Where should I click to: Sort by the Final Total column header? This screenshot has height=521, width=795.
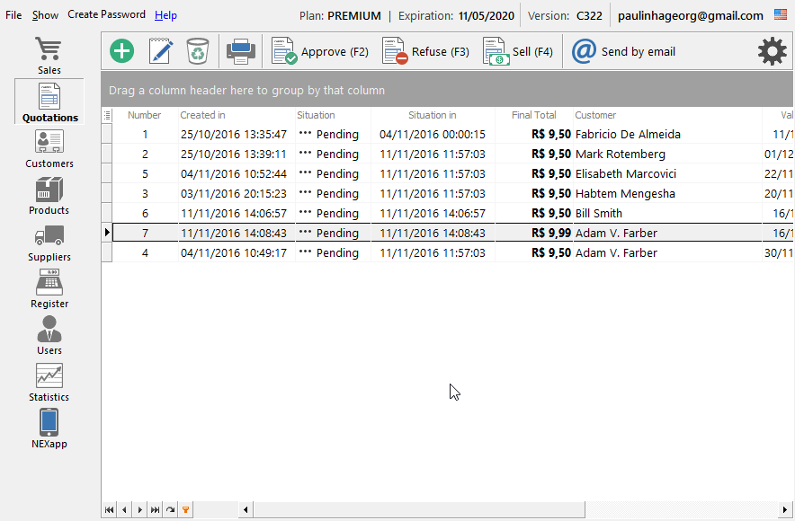click(534, 115)
